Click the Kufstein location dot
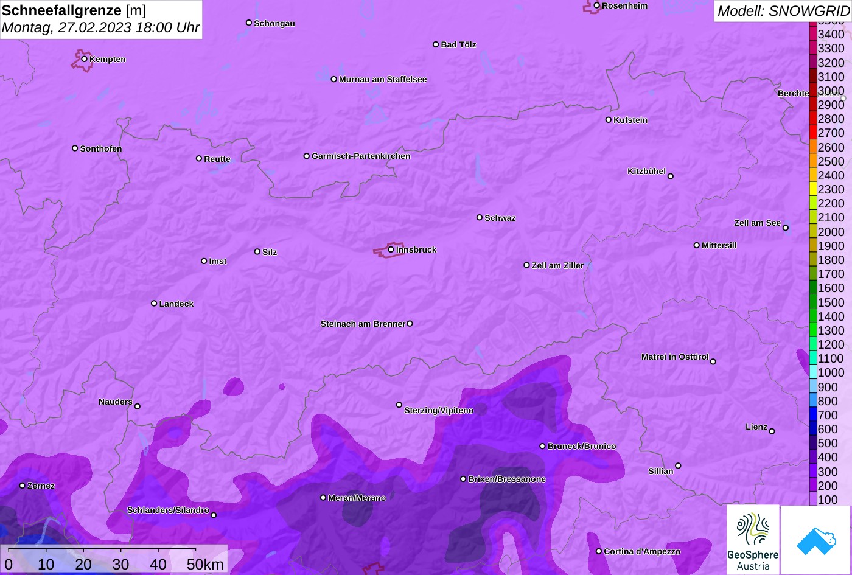The image size is (852, 575). point(609,120)
